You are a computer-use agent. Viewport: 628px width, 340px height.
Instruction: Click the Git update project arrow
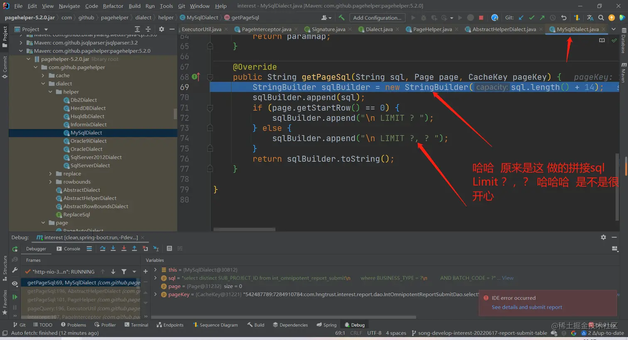(x=521, y=17)
